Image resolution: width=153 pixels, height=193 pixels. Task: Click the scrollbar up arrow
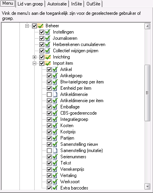tap(148, 26)
